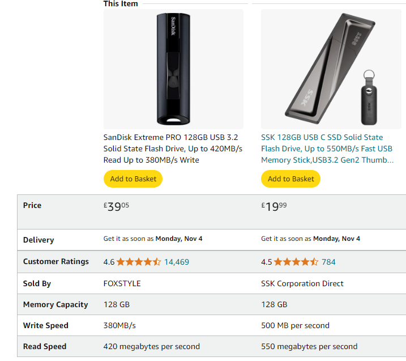Click the Customer Ratings row label
406x361 pixels.
[56, 261]
